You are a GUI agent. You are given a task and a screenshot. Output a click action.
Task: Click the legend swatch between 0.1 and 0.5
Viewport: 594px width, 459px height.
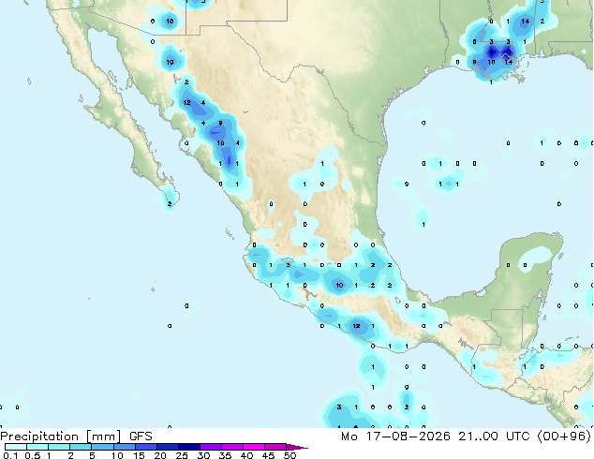pos(16,447)
